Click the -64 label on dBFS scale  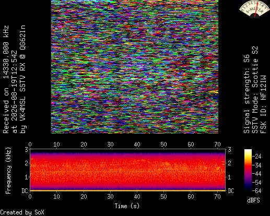(x=256, y=191)
